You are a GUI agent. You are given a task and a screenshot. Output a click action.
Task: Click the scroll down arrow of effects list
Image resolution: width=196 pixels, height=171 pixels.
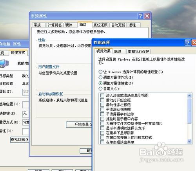189,141
